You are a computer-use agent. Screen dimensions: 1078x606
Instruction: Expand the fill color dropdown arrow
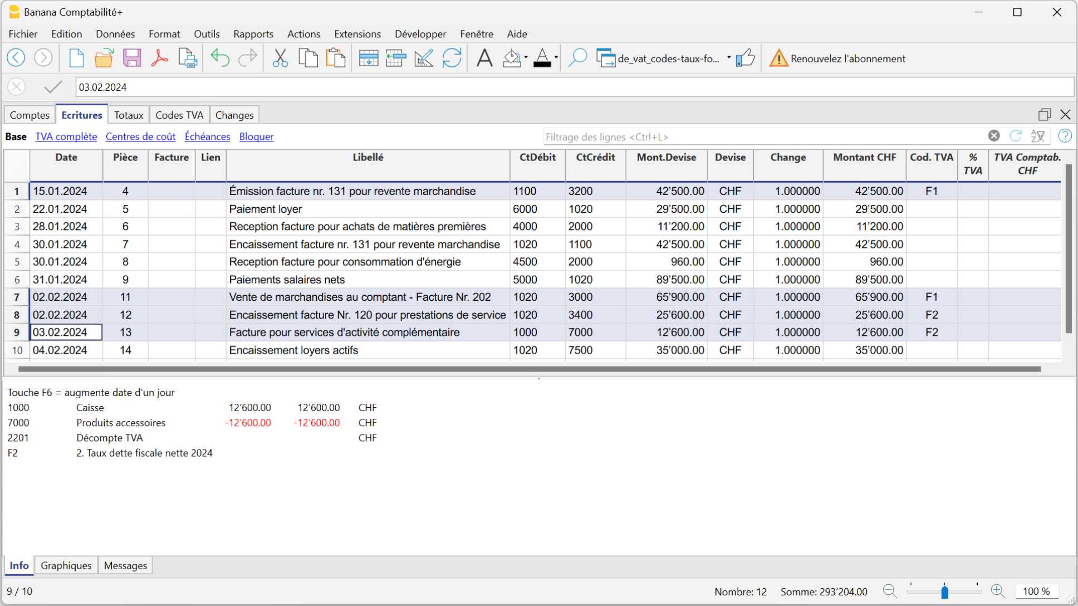coord(526,58)
